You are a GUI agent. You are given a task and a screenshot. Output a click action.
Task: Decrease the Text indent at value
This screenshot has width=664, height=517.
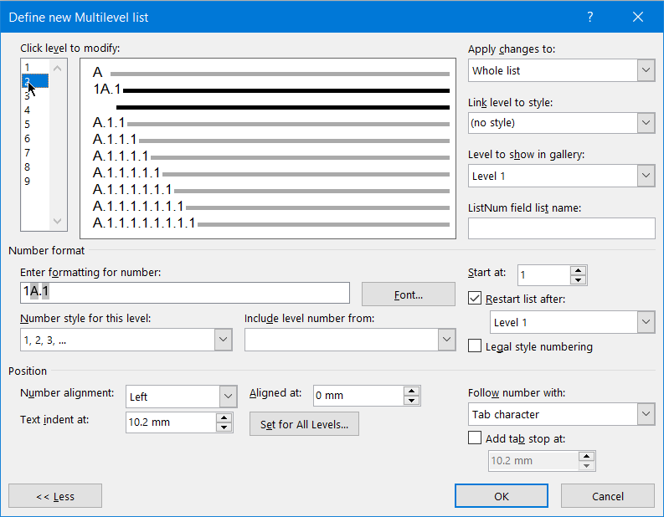pyautogui.click(x=224, y=427)
